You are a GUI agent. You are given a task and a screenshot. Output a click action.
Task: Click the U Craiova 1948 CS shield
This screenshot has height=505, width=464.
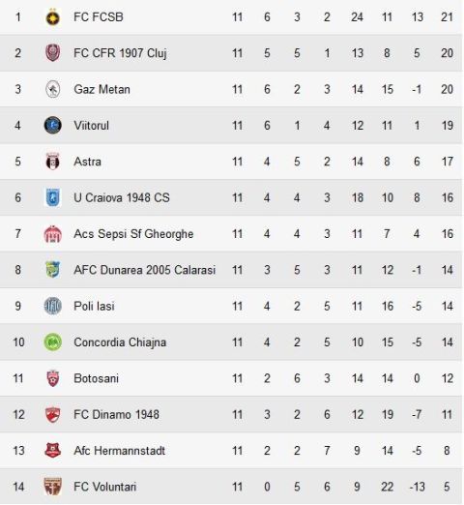[52, 197]
